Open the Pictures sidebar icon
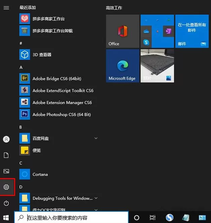Viewport: 211px width, 223px height. (6, 171)
